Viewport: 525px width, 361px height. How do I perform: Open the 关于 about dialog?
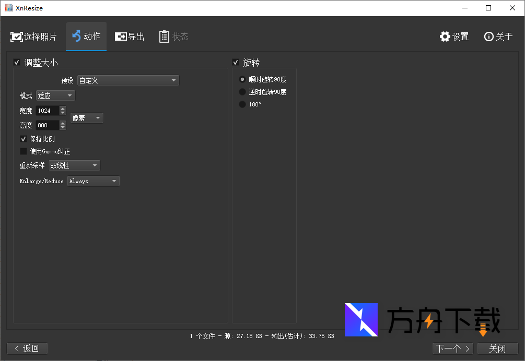(x=497, y=37)
